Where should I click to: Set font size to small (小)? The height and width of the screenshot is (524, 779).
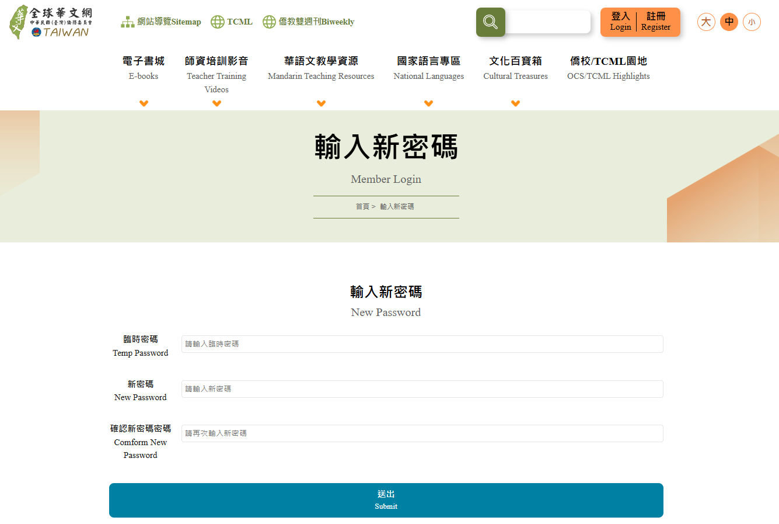point(752,22)
